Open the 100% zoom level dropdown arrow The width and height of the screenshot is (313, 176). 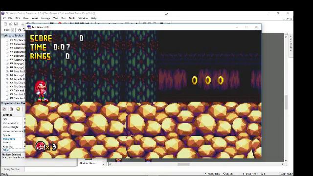(x=13, y=30)
